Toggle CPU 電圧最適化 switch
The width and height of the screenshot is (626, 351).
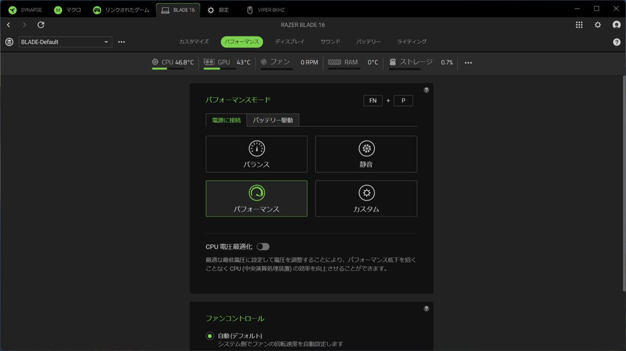pyautogui.click(x=263, y=247)
